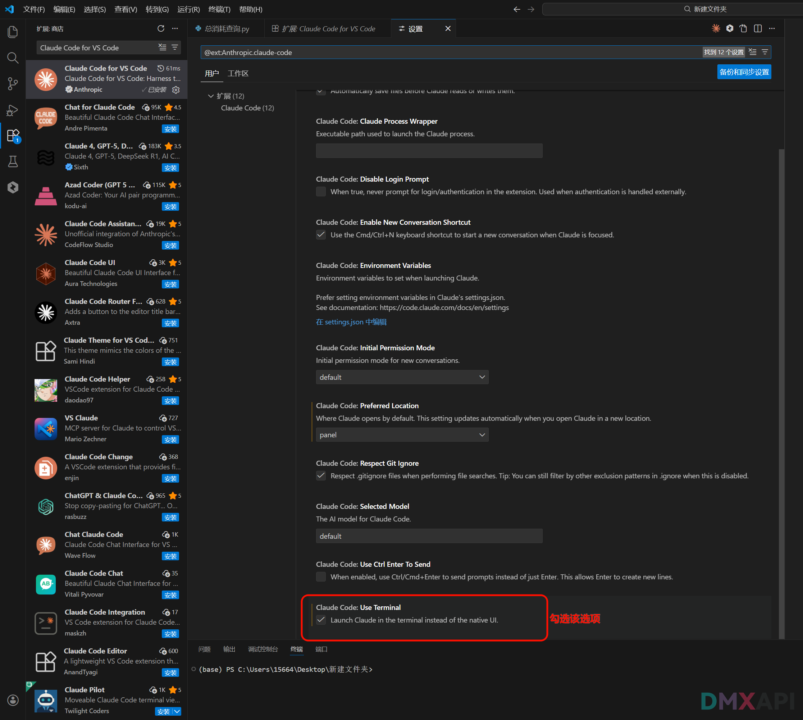Screen dimensions: 803x720
Task: Open the 终端(T) menu
Action: click(x=219, y=9)
